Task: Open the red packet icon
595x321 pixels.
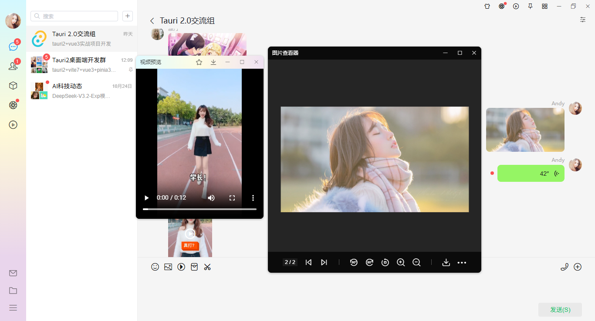Action: point(194,267)
